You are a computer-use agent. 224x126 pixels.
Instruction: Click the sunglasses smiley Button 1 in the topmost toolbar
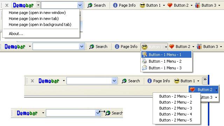(142, 6)
